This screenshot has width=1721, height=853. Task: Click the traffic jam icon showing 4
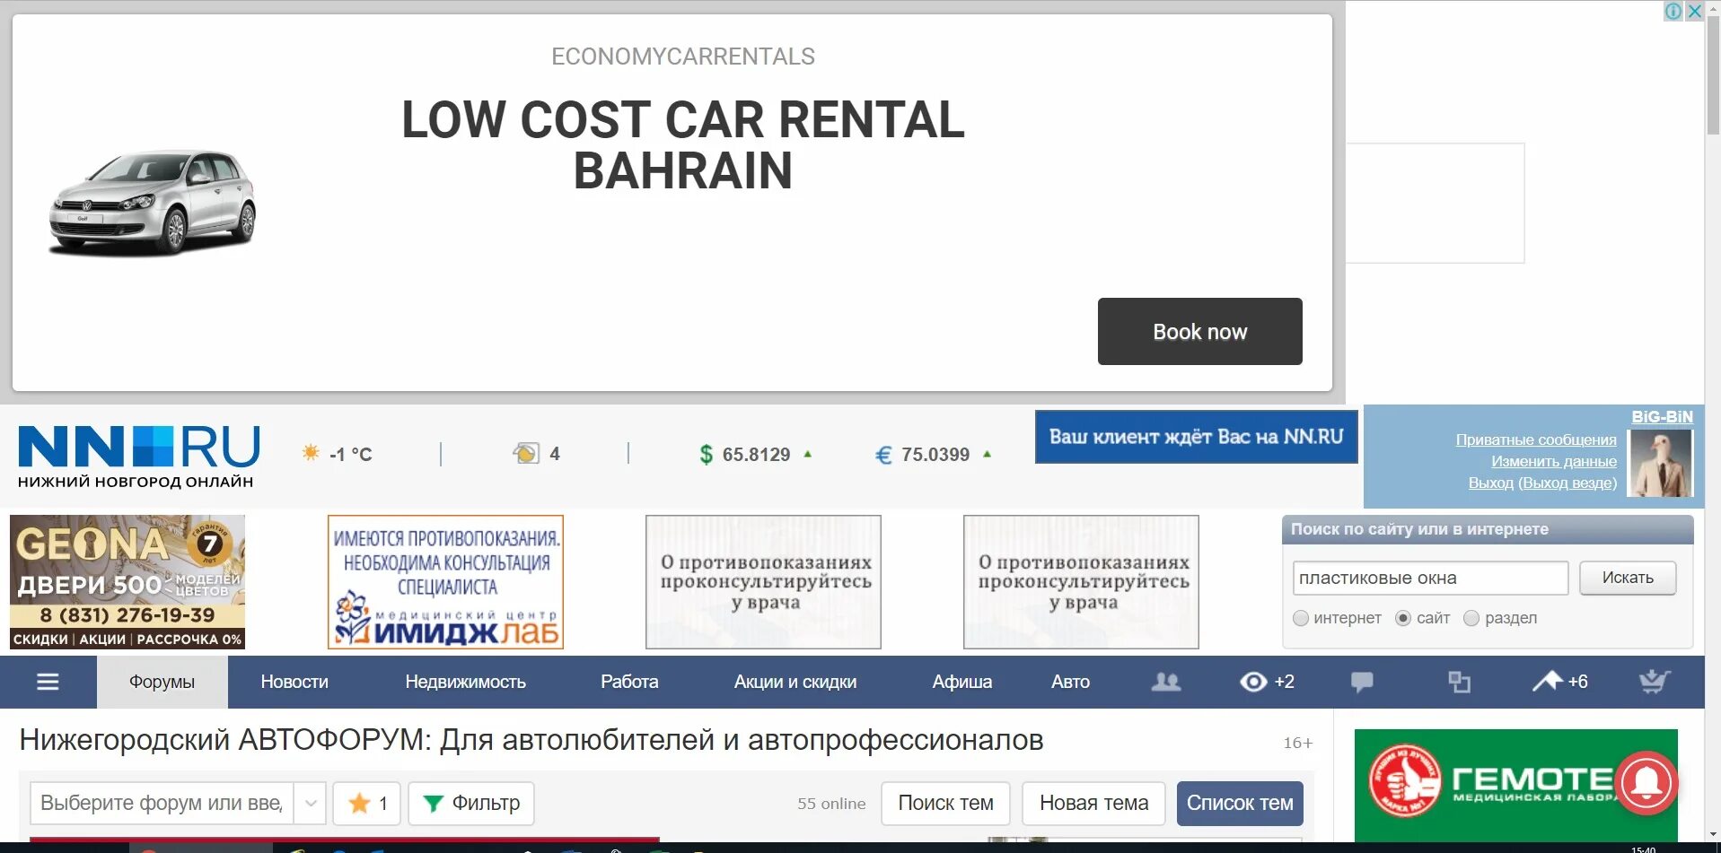point(526,453)
